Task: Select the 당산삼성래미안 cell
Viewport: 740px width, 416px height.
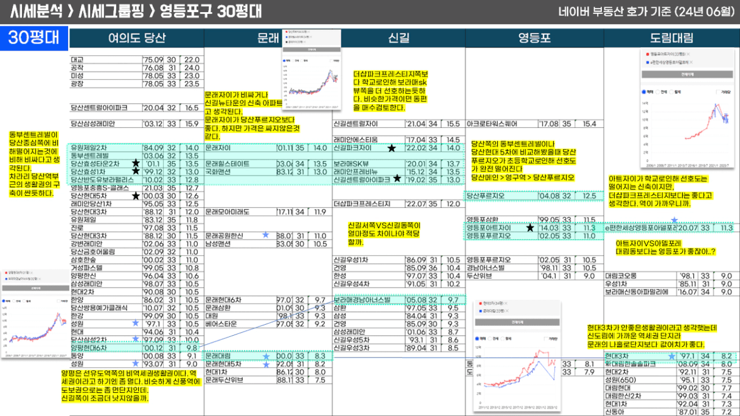Action: (106, 124)
